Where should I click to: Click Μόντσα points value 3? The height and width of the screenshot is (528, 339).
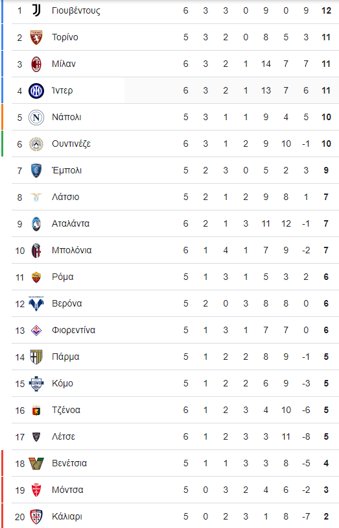(326, 490)
